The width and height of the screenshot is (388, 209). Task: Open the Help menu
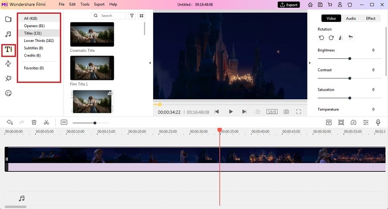click(113, 4)
